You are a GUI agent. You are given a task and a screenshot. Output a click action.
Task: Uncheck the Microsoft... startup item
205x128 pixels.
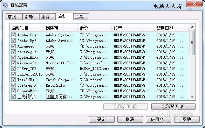[x=13, y=63]
